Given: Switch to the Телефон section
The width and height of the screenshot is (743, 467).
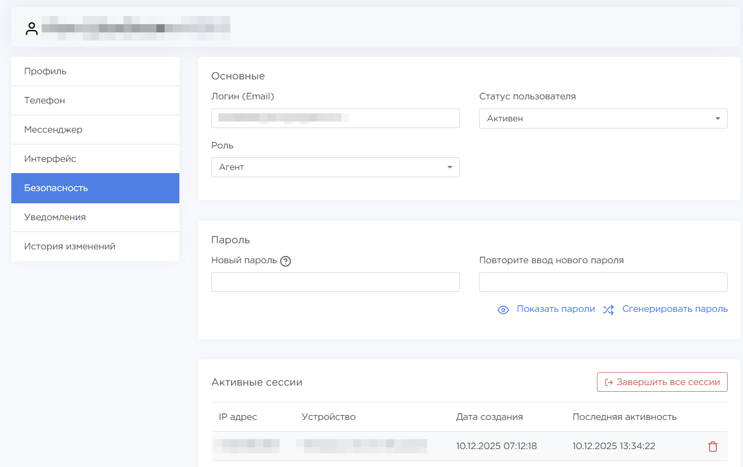Looking at the screenshot, I should 95,100.
